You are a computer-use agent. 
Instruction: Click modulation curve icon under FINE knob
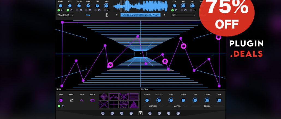[90, 10]
